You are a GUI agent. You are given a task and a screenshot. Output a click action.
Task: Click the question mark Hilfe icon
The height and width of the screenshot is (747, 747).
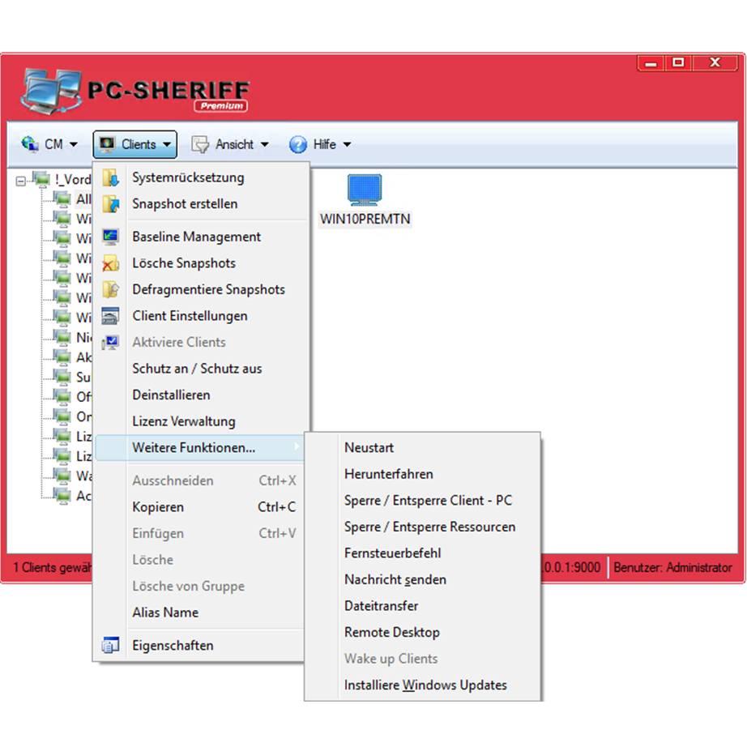coord(298,144)
